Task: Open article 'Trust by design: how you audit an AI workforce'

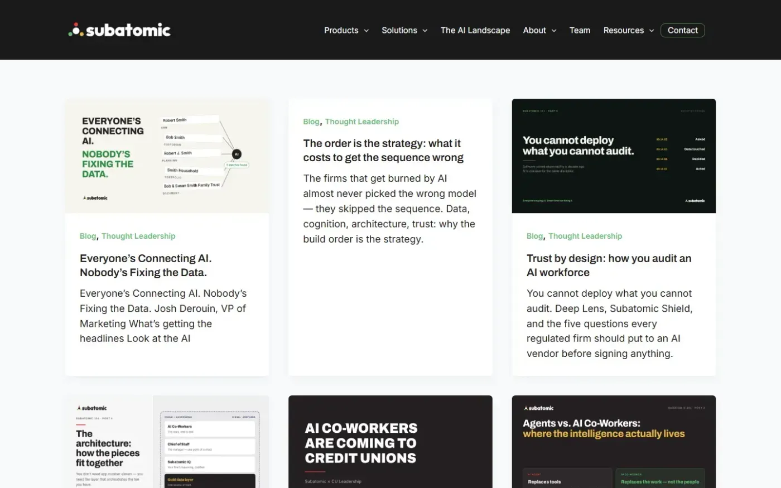Action: click(609, 265)
